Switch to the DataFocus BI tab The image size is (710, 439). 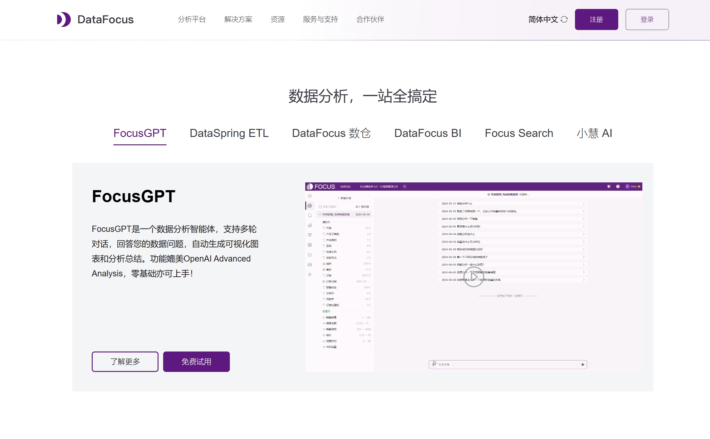pos(428,133)
